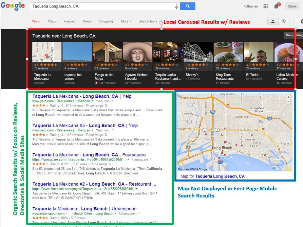
Task: Expand the green arrow beside foursquare.com URL
Action: click(x=128, y=159)
